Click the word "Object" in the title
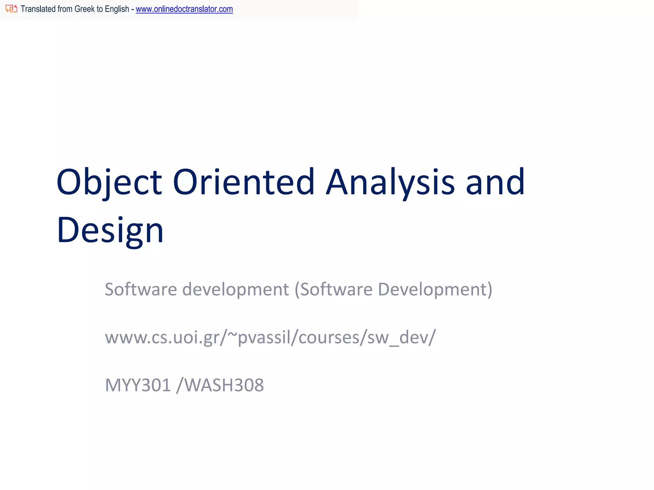This screenshot has width=654, height=490. 109,182
